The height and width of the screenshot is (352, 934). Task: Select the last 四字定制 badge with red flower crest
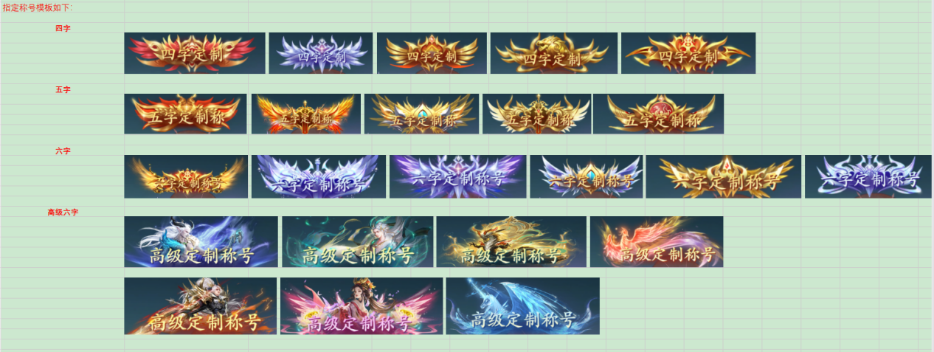pyautogui.click(x=688, y=53)
